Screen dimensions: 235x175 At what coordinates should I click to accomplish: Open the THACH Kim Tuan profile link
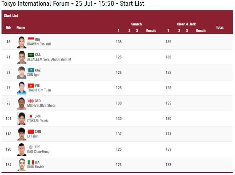coord(39,90)
